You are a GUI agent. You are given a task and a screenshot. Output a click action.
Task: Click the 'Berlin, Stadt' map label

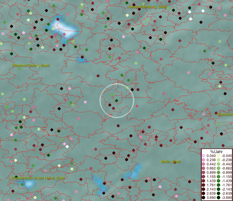(171, 161)
